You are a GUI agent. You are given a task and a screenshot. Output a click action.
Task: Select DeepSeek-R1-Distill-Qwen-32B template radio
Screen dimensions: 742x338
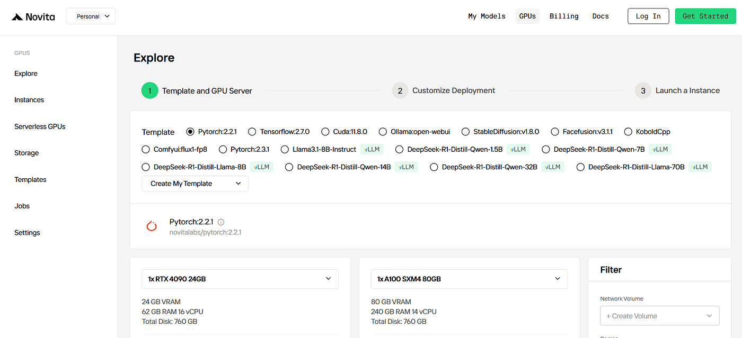(434, 167)
